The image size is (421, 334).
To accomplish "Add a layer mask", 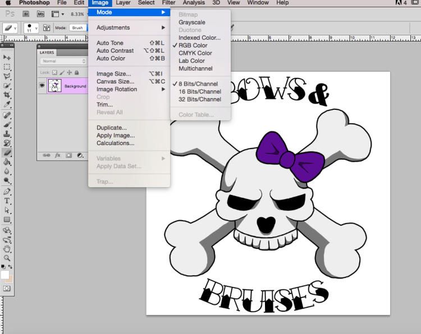I will [x=68, y=155].
